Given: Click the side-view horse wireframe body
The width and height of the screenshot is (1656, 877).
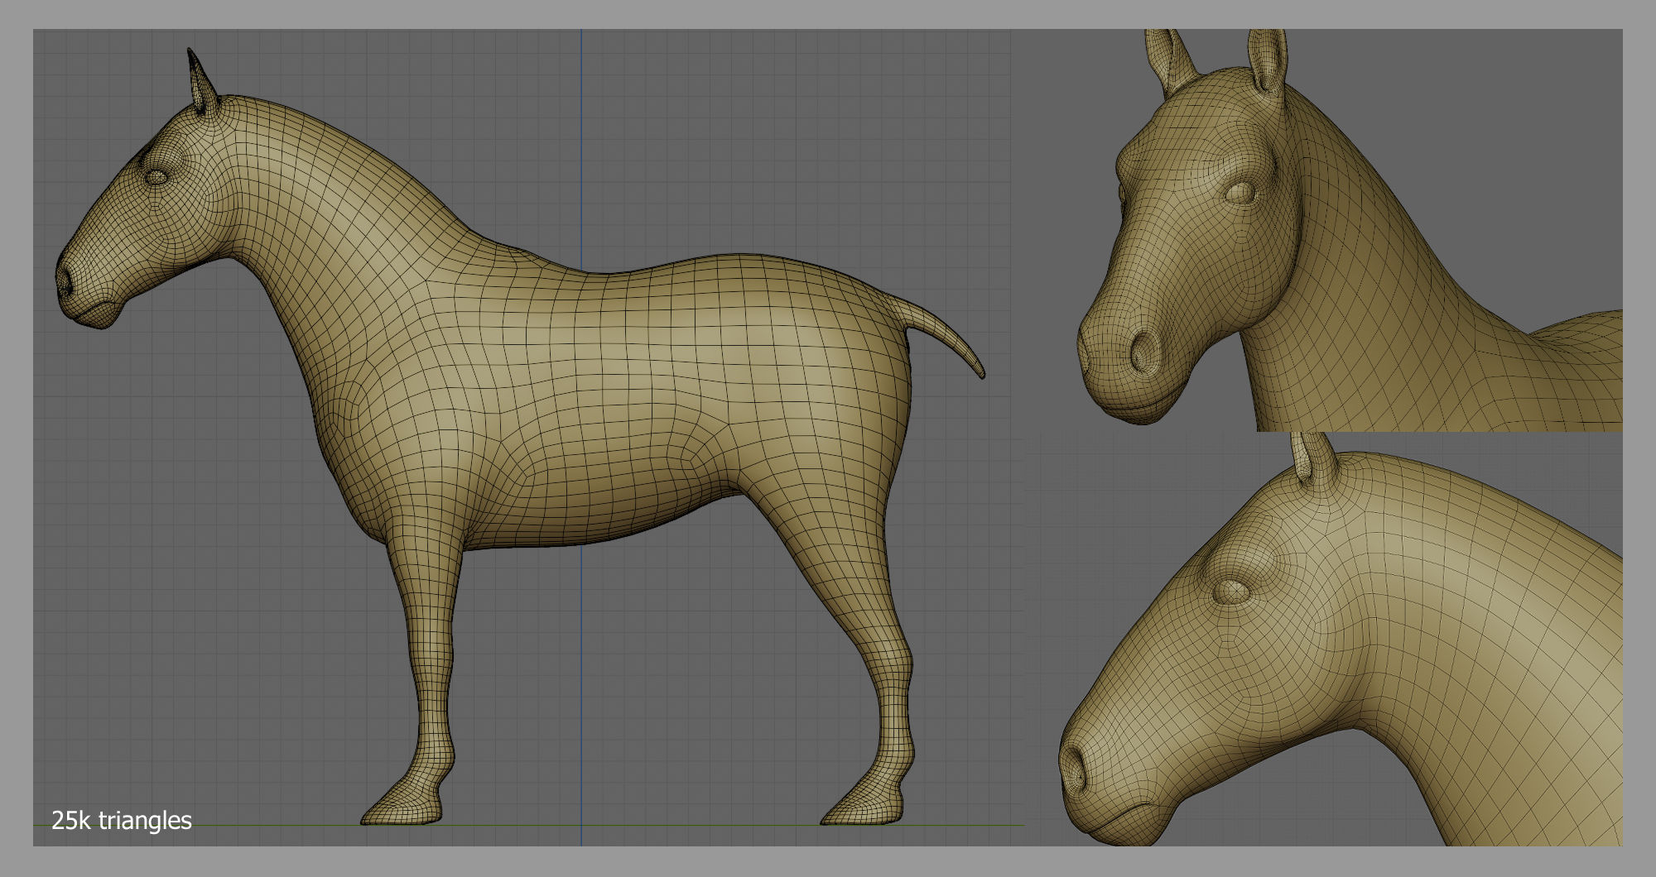Looking at the screenshot, I should [520, 437].
